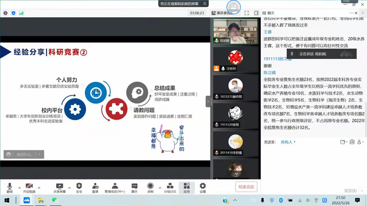Viewport: 367px width, 206px height.
Task: Open 管理成员 member management panel
Action: (115, 188)
